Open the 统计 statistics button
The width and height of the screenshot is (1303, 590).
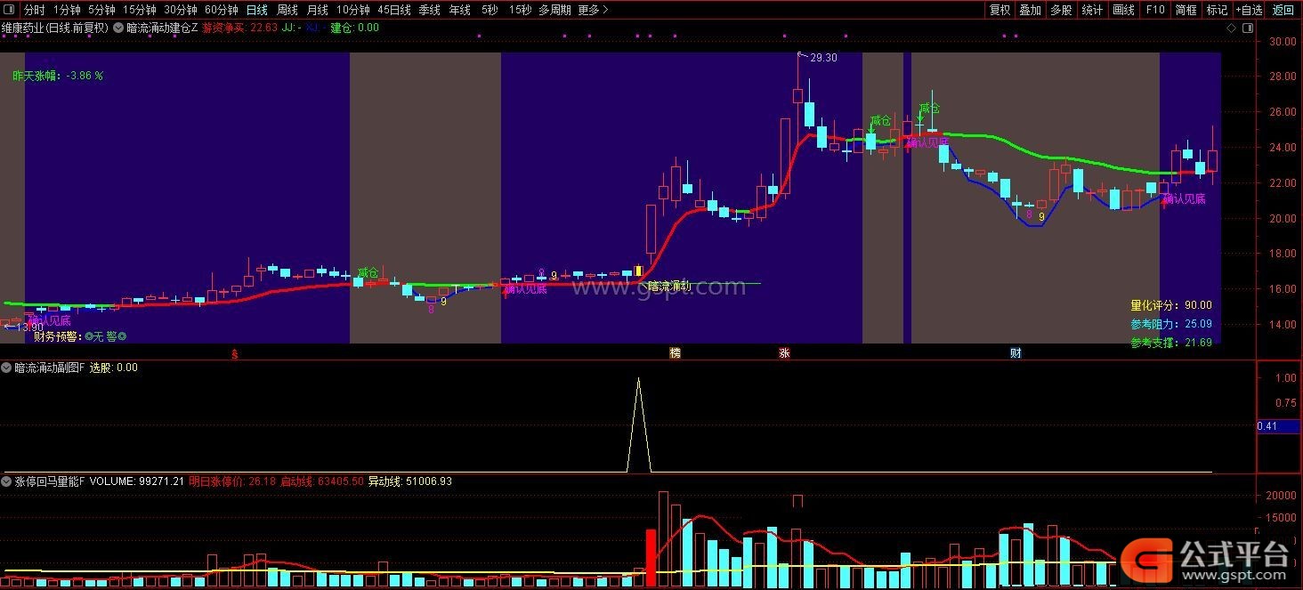pos(1092,10)
